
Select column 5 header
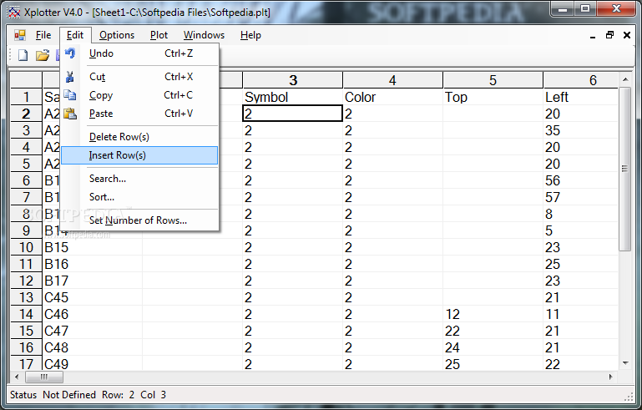[493, 80]
